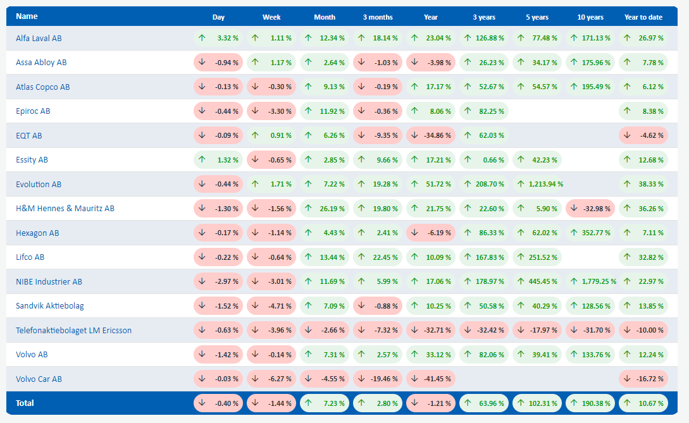Click the Total row's 5 years value 102.31 %
The height and width of the screenshot is (423, 689).
coord(543,403)
